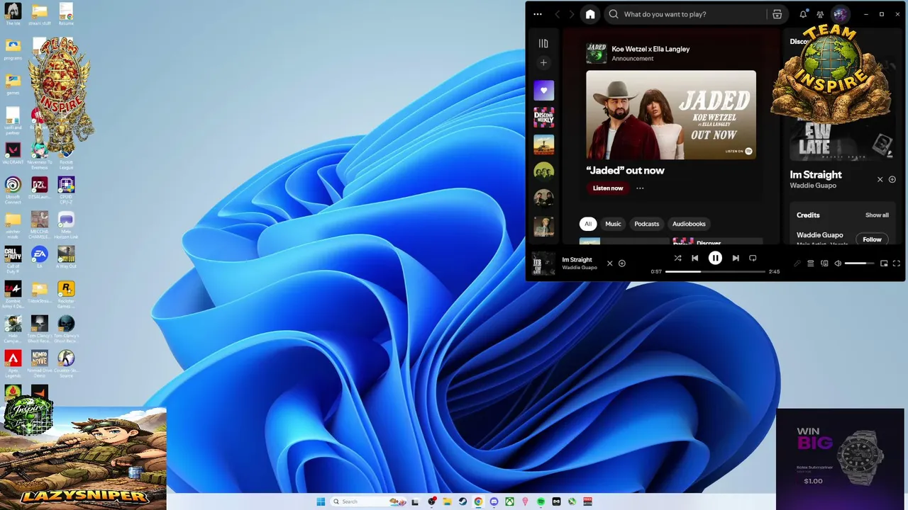
Task: Open the mini player
Action: [x=884, y=263]
